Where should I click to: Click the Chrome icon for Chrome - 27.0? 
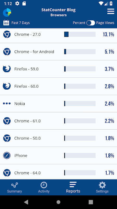coord(7,34)
